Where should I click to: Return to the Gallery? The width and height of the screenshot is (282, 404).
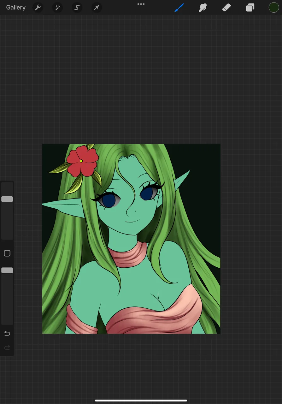pos(16,7)
